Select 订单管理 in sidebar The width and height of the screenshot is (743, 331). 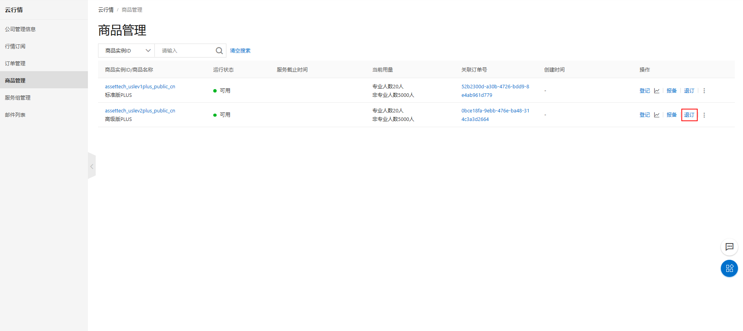tap(44, 63)
